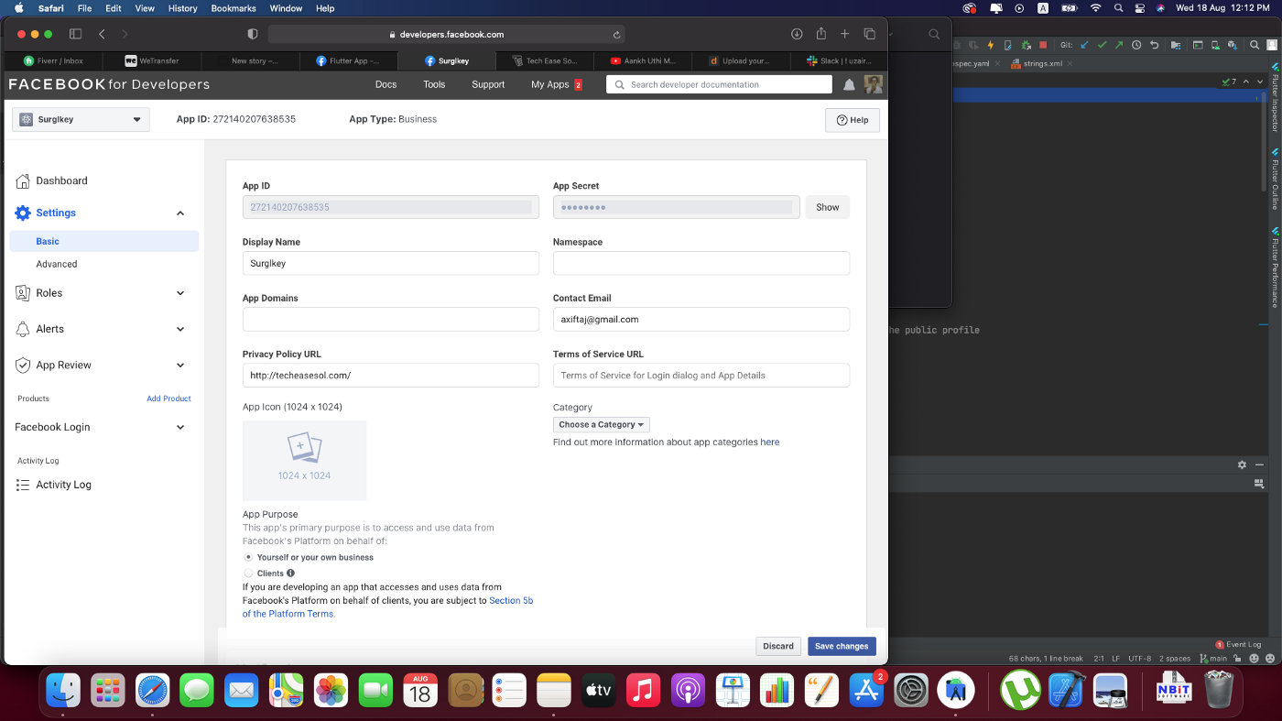Stop running app with red square

1042,45
